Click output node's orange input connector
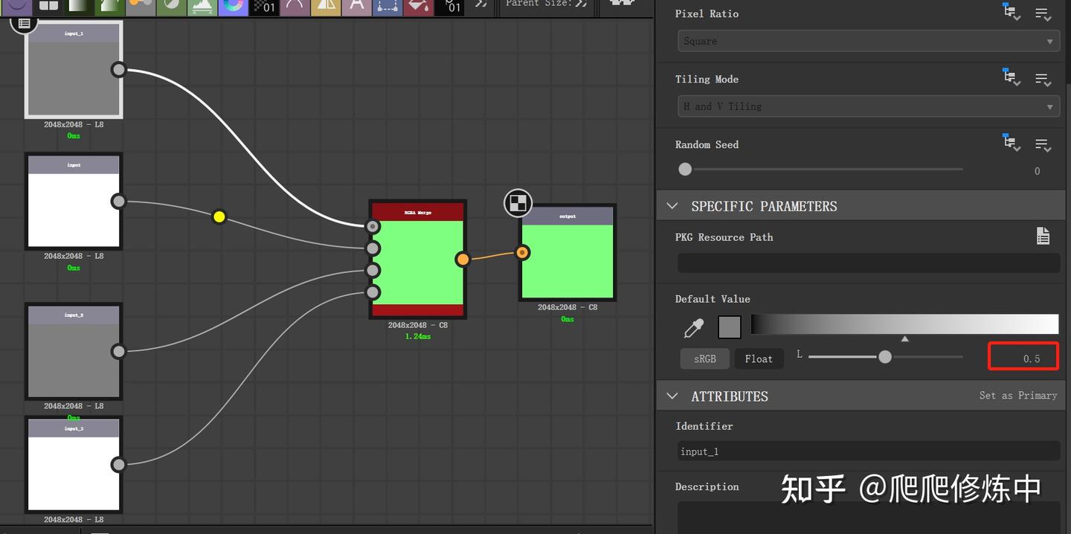Viewport: 1071px width, 534px height. click(523, 253)
